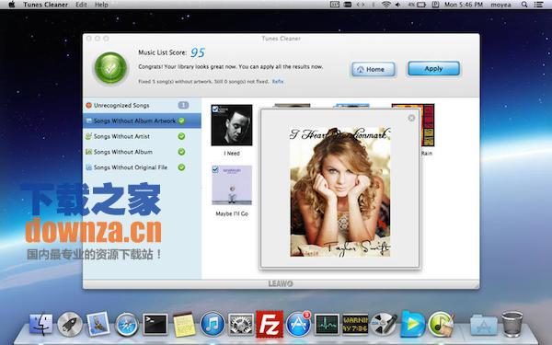The height and width of the screenshot is (345, 552).
Task: Open Stickies notes icon in dock
Action: pyautogui.click(x=184, y=324)
